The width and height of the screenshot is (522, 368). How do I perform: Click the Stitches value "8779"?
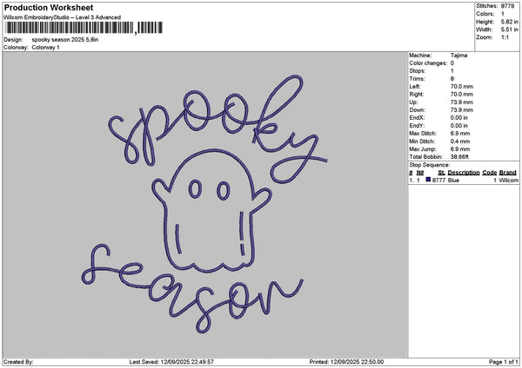point(508,6)
